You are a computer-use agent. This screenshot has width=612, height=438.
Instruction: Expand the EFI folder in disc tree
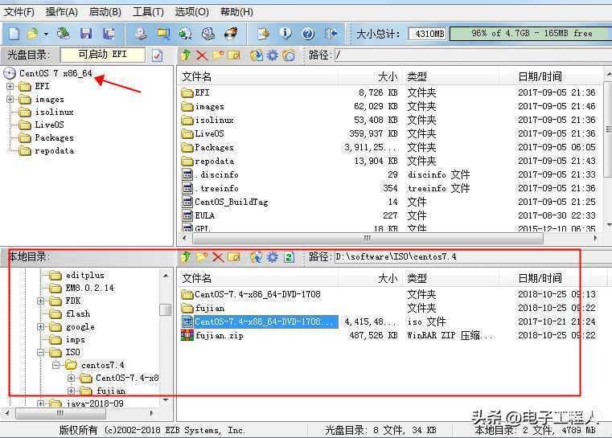[x=10, y=86]
